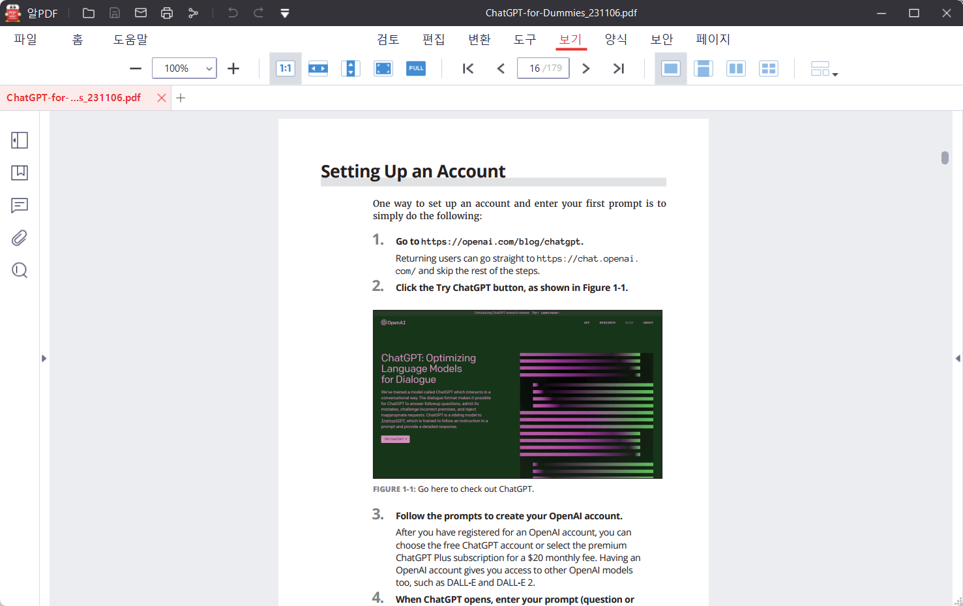Redo the last action
Viewport: 963px width, 606px height.
[259, 13]
